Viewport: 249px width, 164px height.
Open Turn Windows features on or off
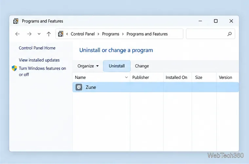click(x=42, y=71)
